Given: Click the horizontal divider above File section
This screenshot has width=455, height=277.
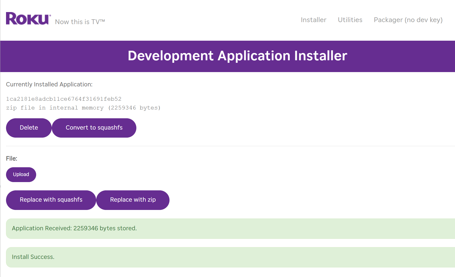Looking at the screenshot, I should pos(226,146).
